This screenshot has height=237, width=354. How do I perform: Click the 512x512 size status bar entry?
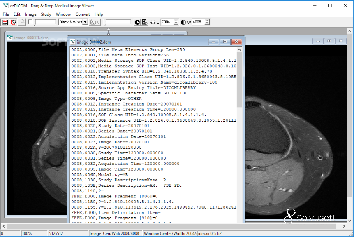[68, 233]
